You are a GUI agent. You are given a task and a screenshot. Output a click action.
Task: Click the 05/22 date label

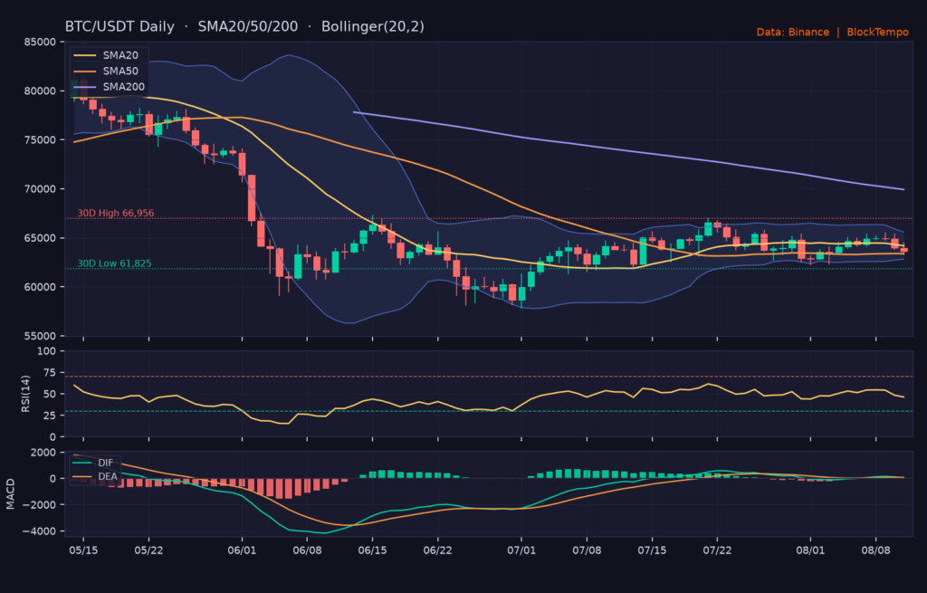click(x=149, y=550)
